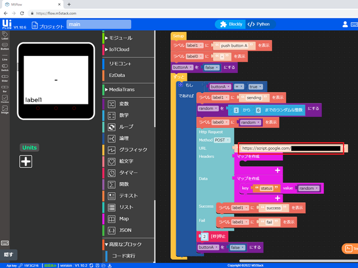Expand the 高度なブロック section

click(x=125, y=244)
